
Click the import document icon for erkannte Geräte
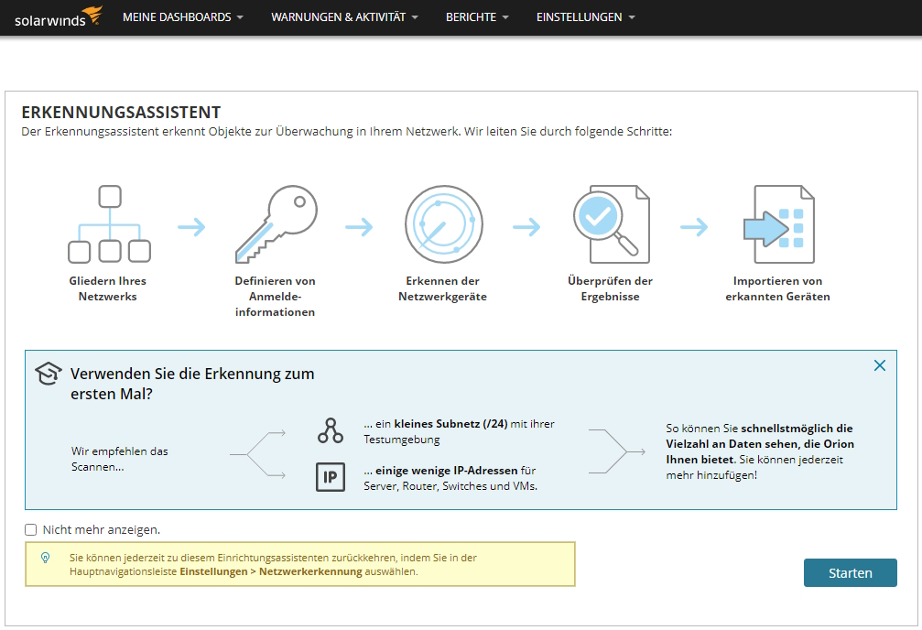[779, 224]
